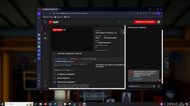Open the YouTube Studio hamburger menu
This screenshot has height=106, width=190.
pyautogui.click(x=45, y=22)
